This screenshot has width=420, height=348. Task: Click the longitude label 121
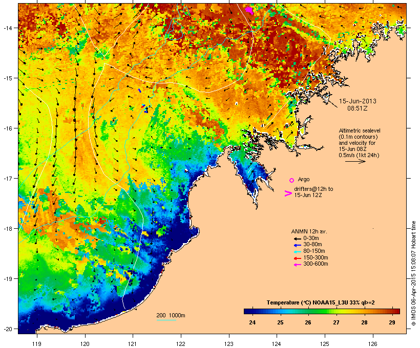coord(133,344)
